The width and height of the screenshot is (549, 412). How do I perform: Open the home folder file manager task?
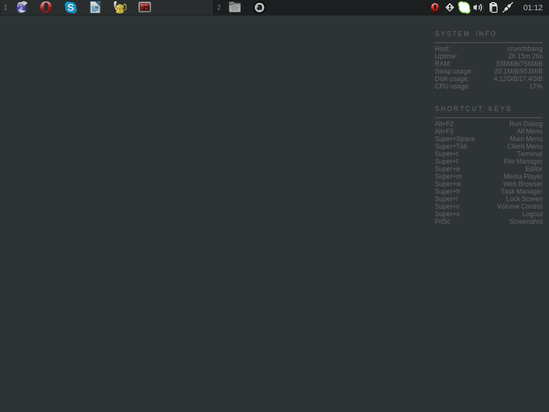[235, 7]
